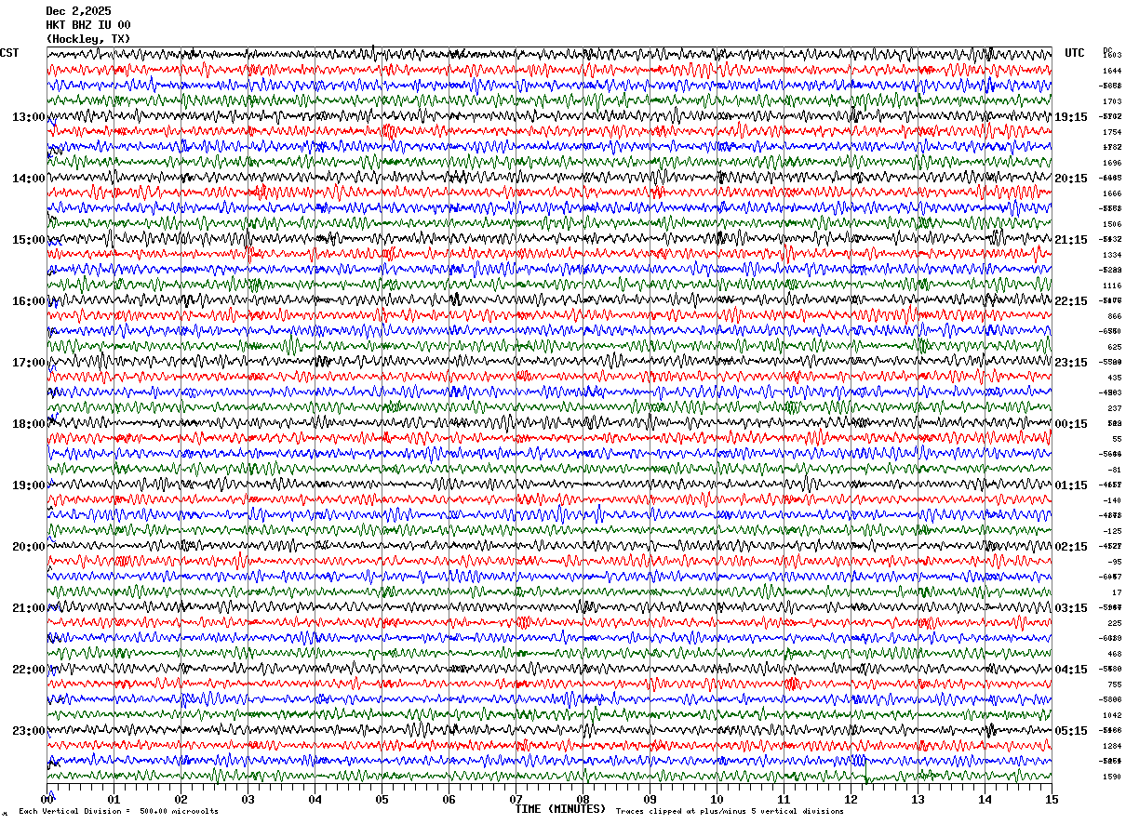Click the DC offset value 1703
Image resolution: width=1126 pixels, height=824 pixels.
tap(1112, 101)
